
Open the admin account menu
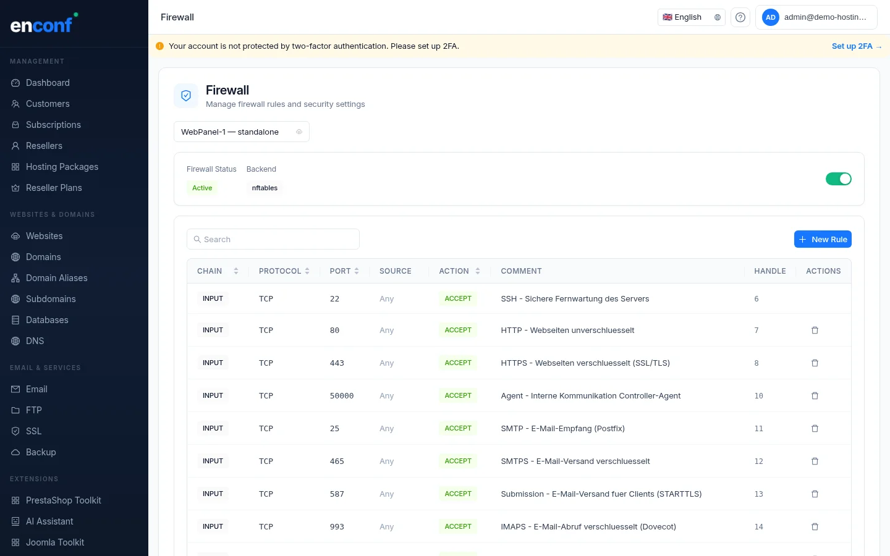coord(816,17)
